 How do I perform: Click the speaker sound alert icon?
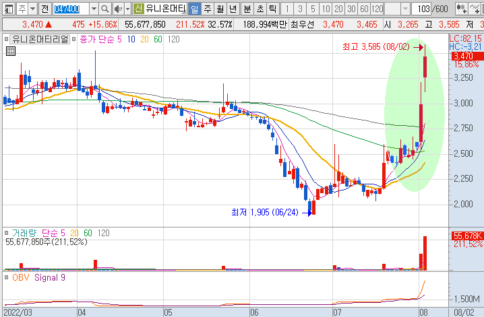118,9
